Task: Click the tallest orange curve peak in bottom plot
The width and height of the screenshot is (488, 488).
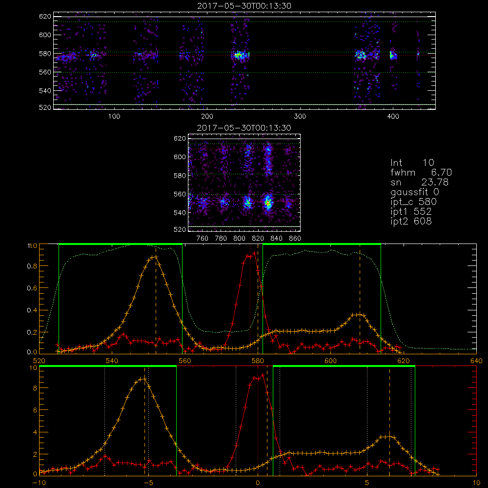Action: [x=144, y=379]
